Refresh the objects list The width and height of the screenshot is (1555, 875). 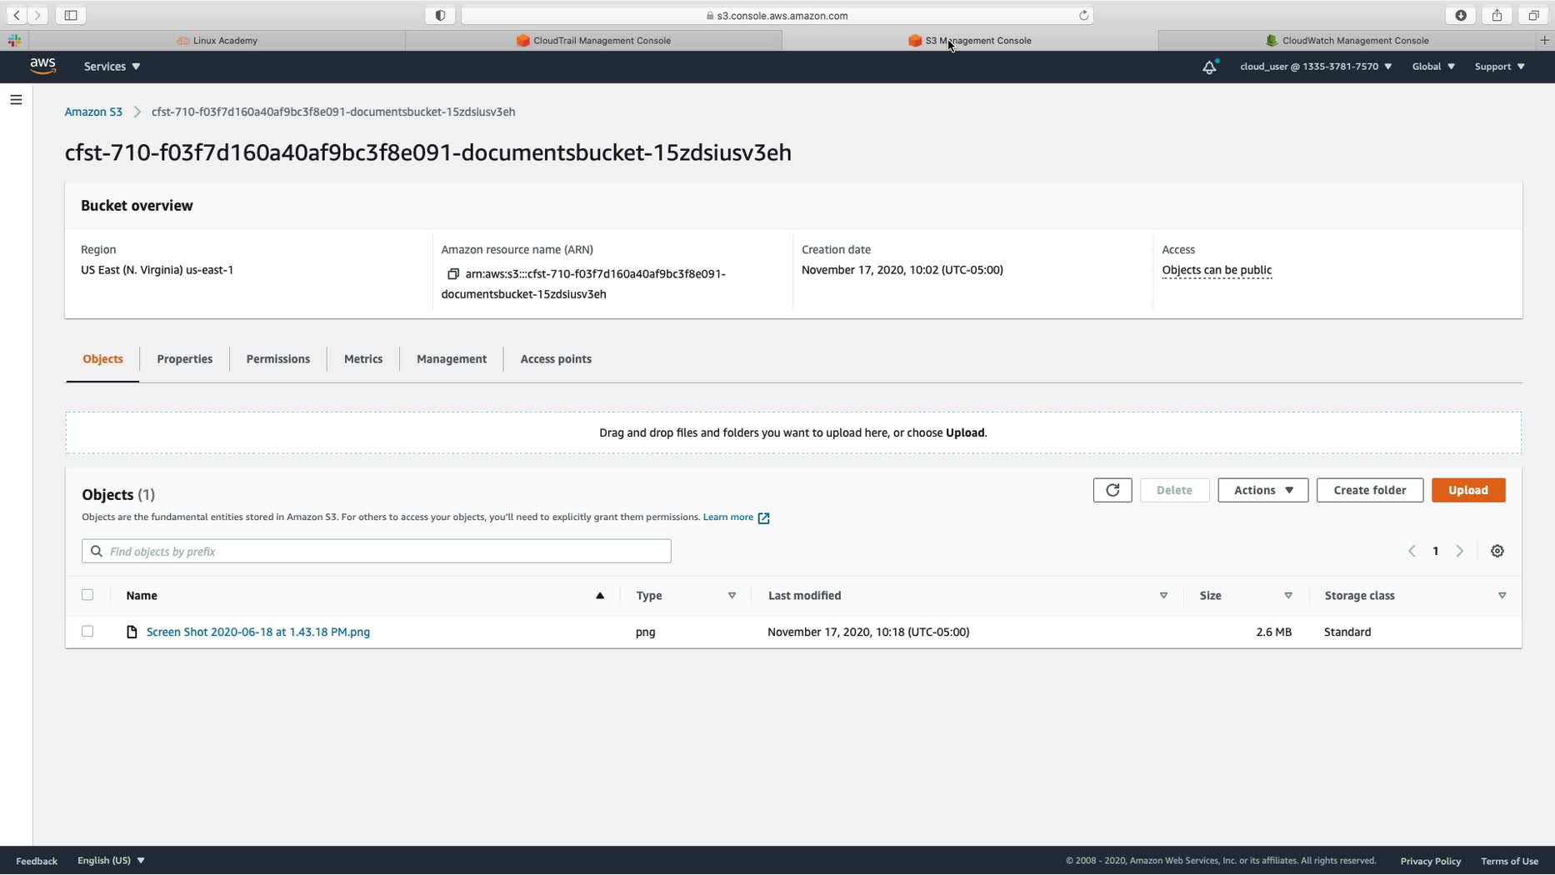1112,490
